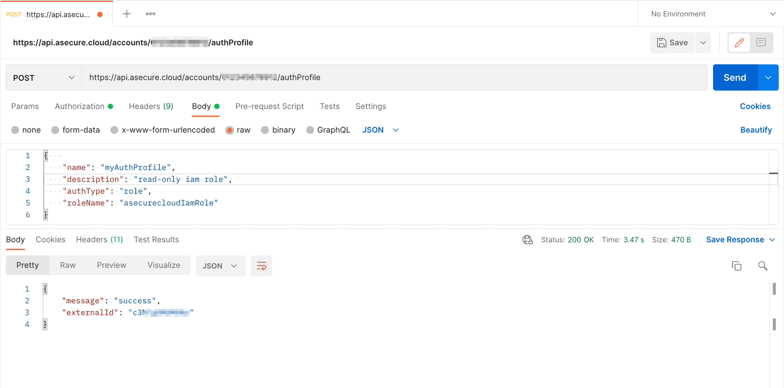The width and height of the screenshot is (784, 388).
Task: Open the request Headers (9) tab
Action: (151, 106)
